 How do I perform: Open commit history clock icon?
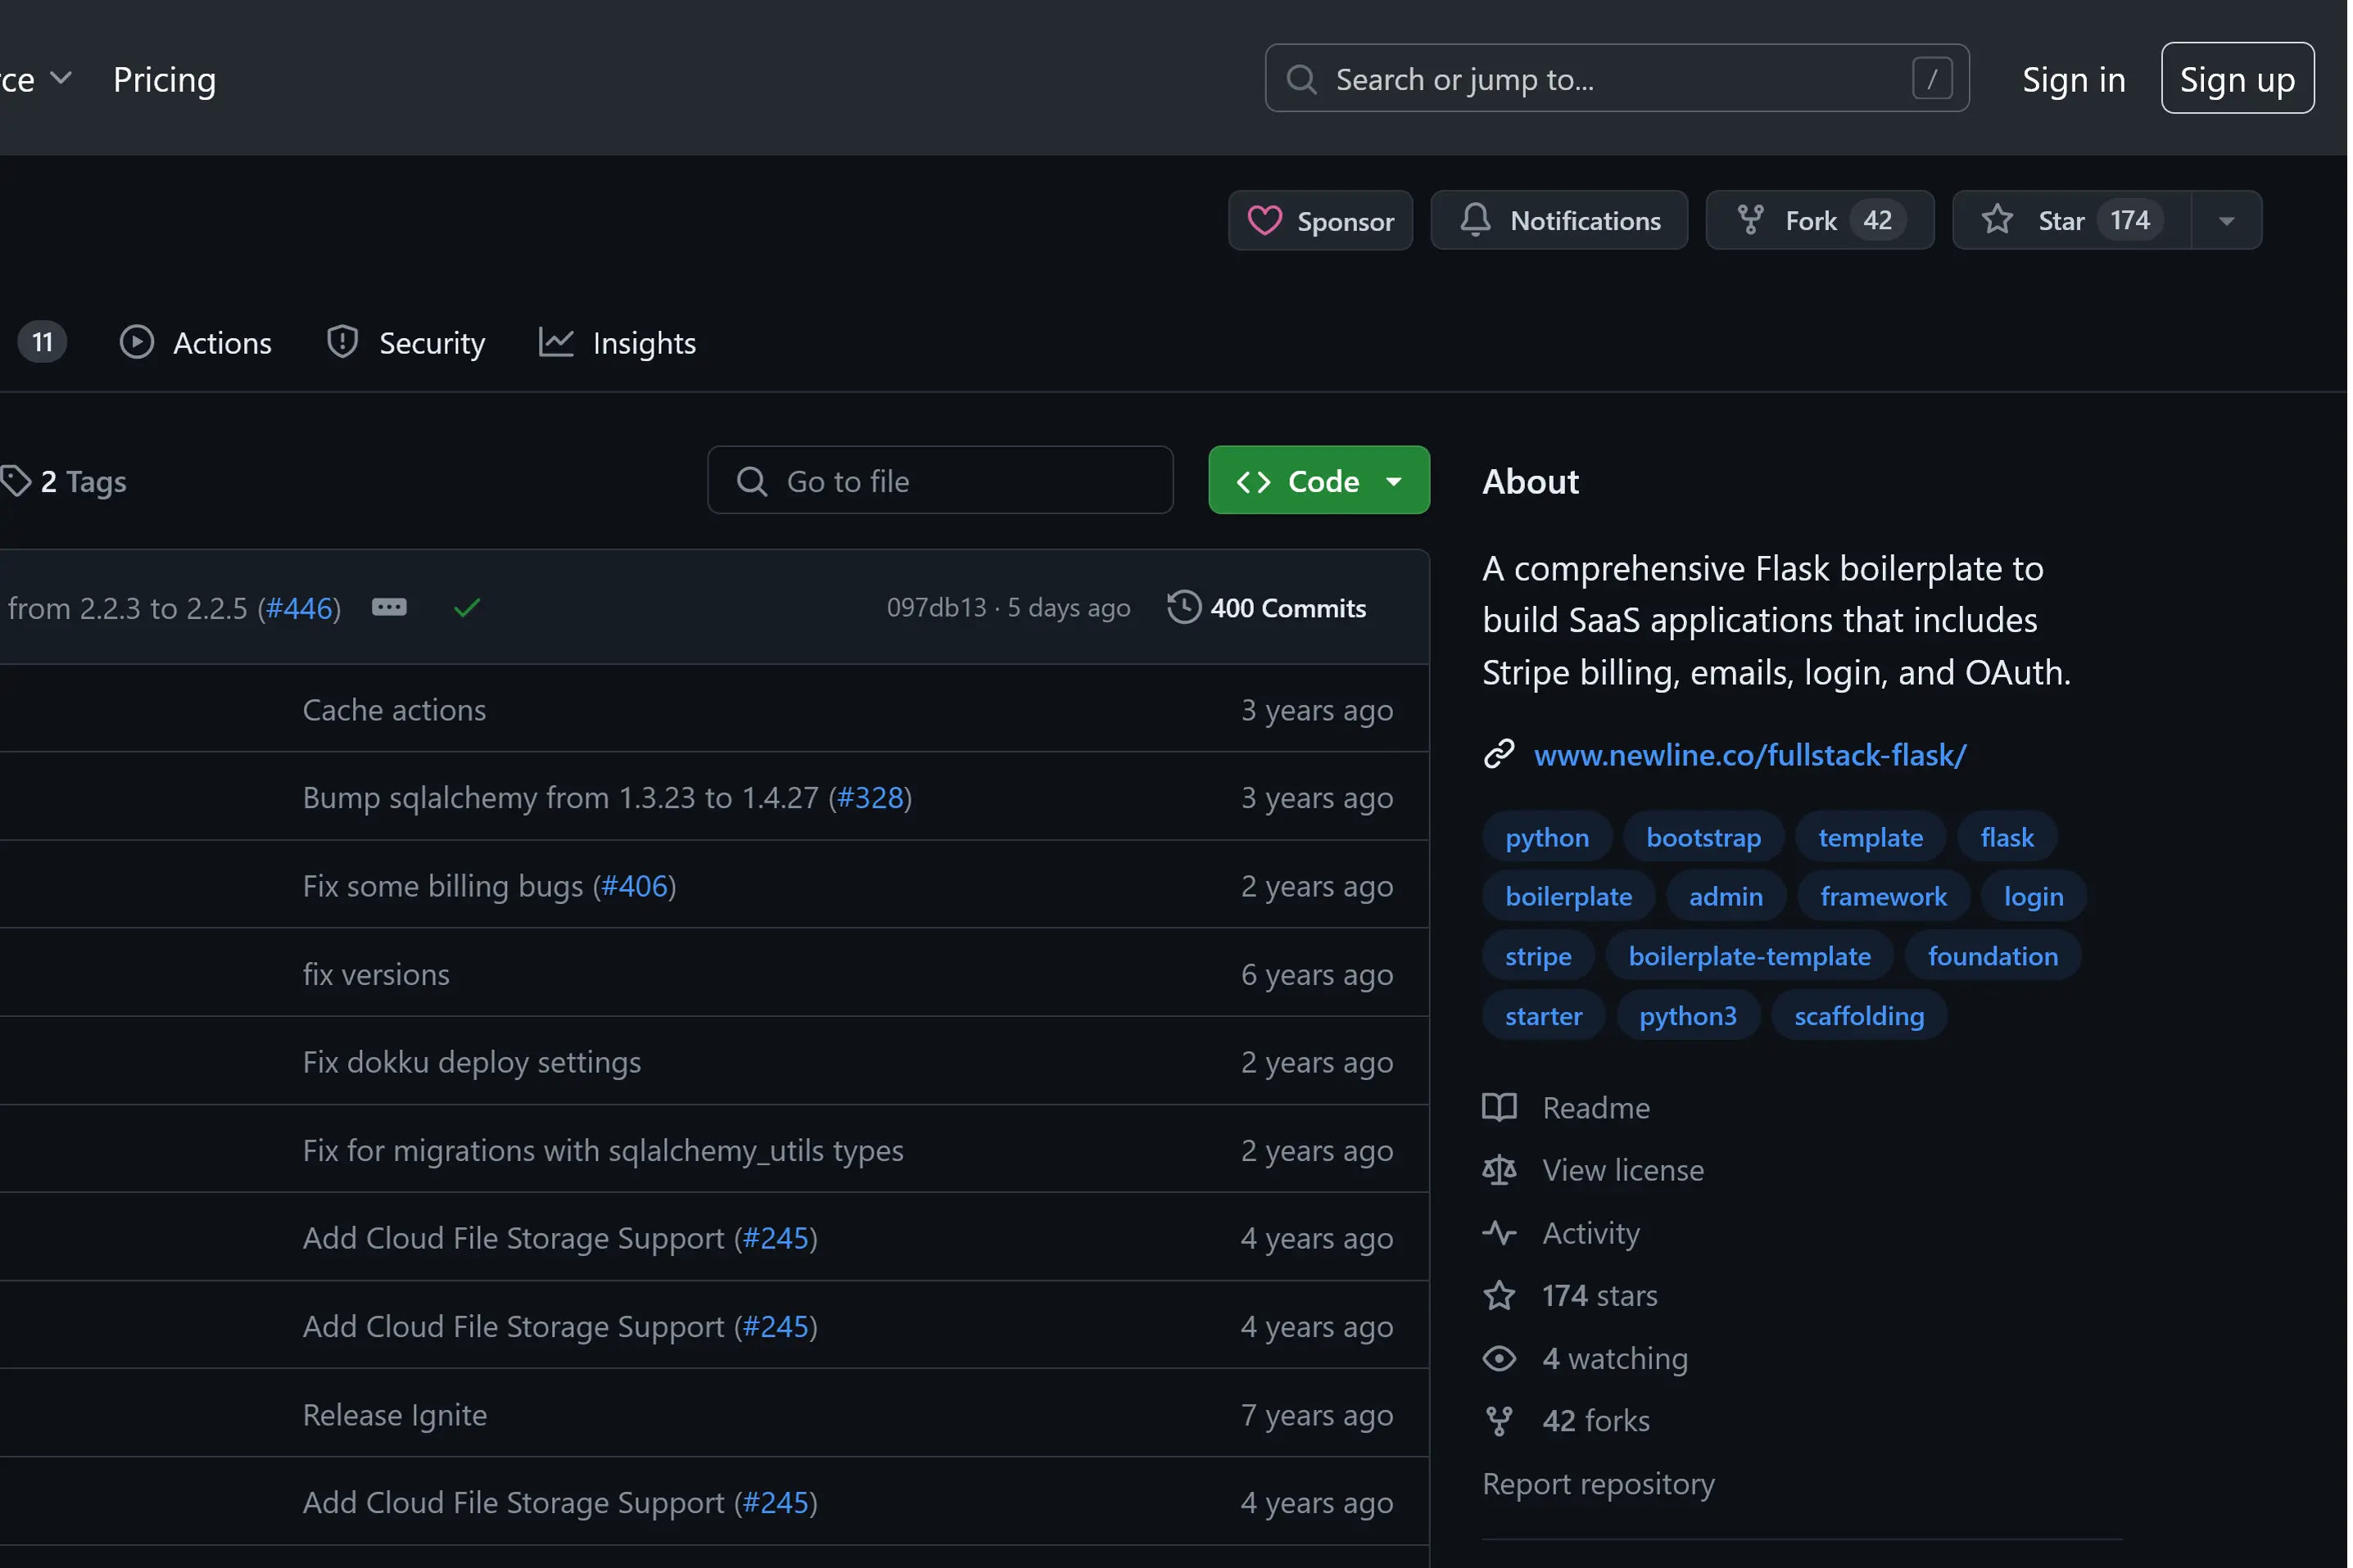click(1184, 607)
